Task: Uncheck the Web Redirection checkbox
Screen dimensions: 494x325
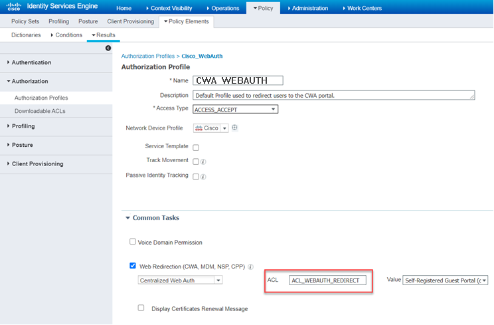Action: [x=133, y=266]
